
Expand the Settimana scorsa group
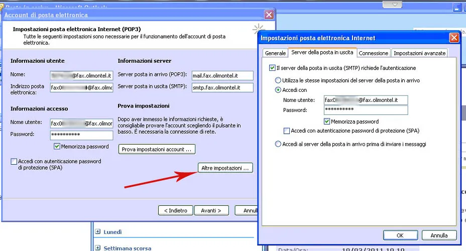97,248
